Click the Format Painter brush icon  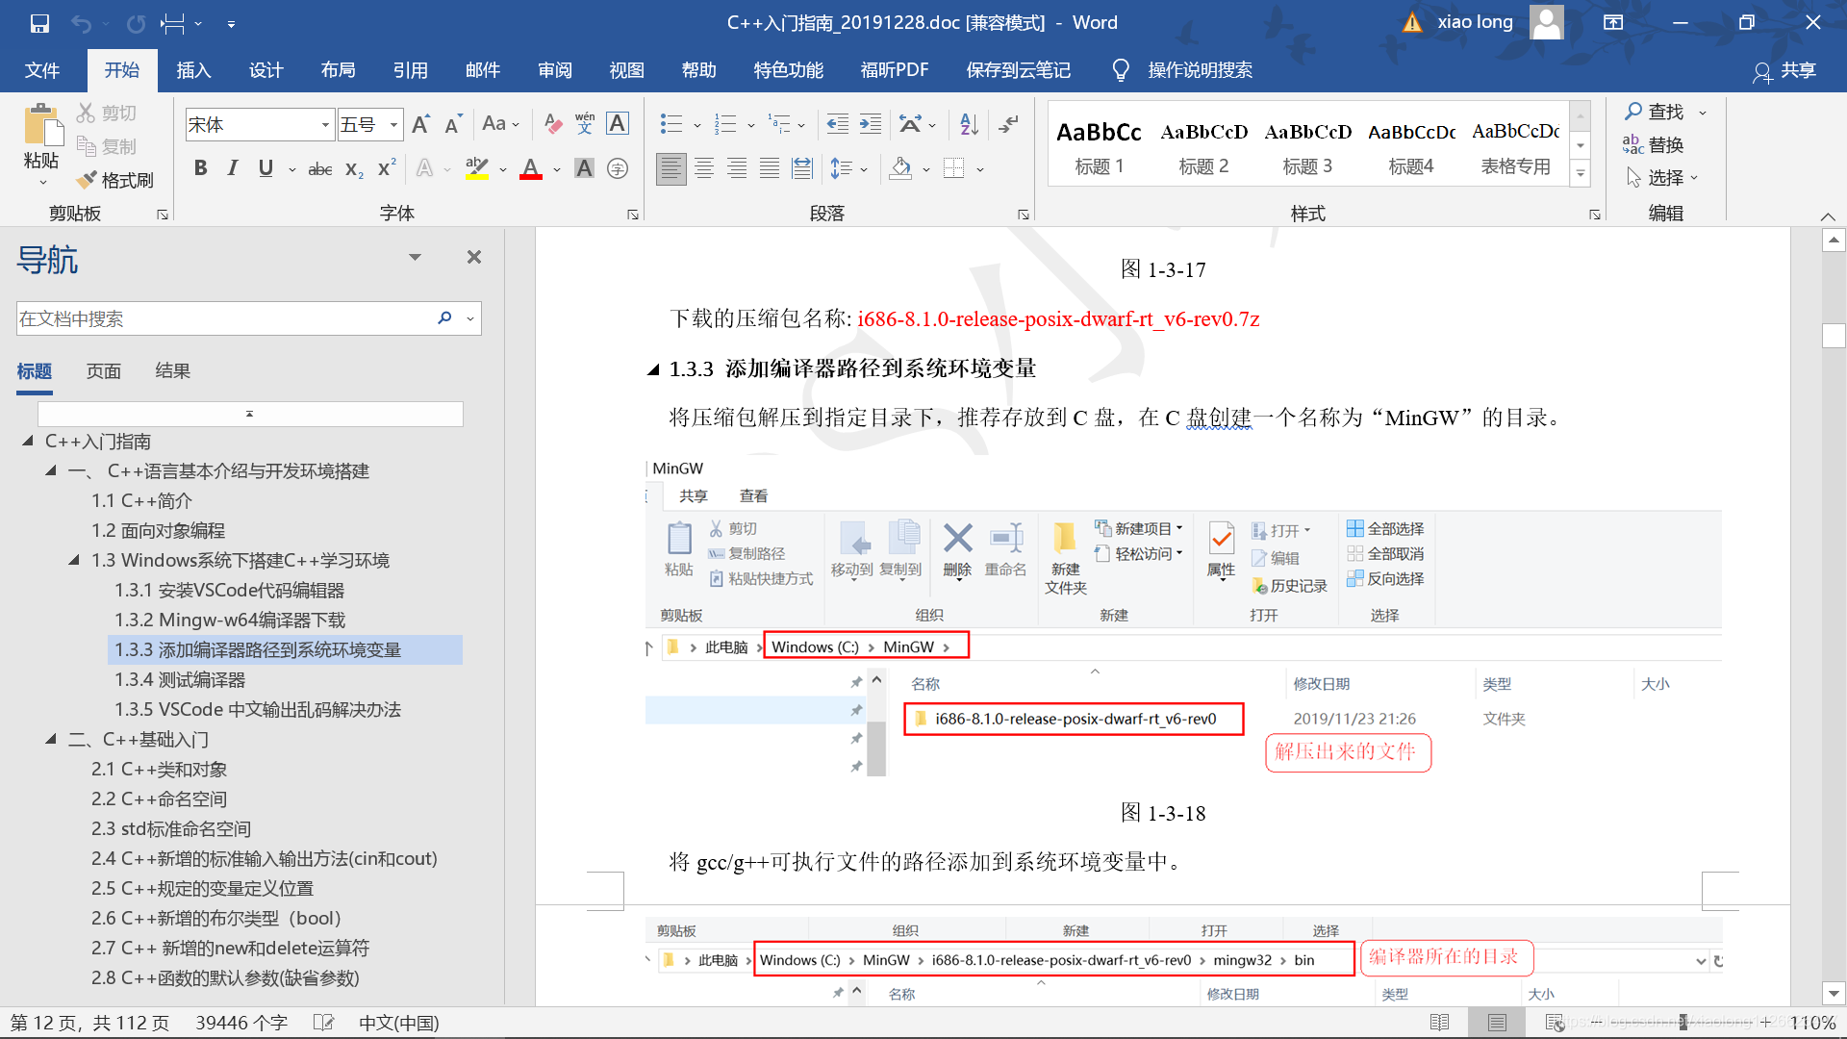point(88,180)
